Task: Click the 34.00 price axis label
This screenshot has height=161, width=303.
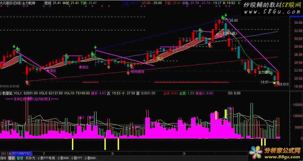Action: 298,23
